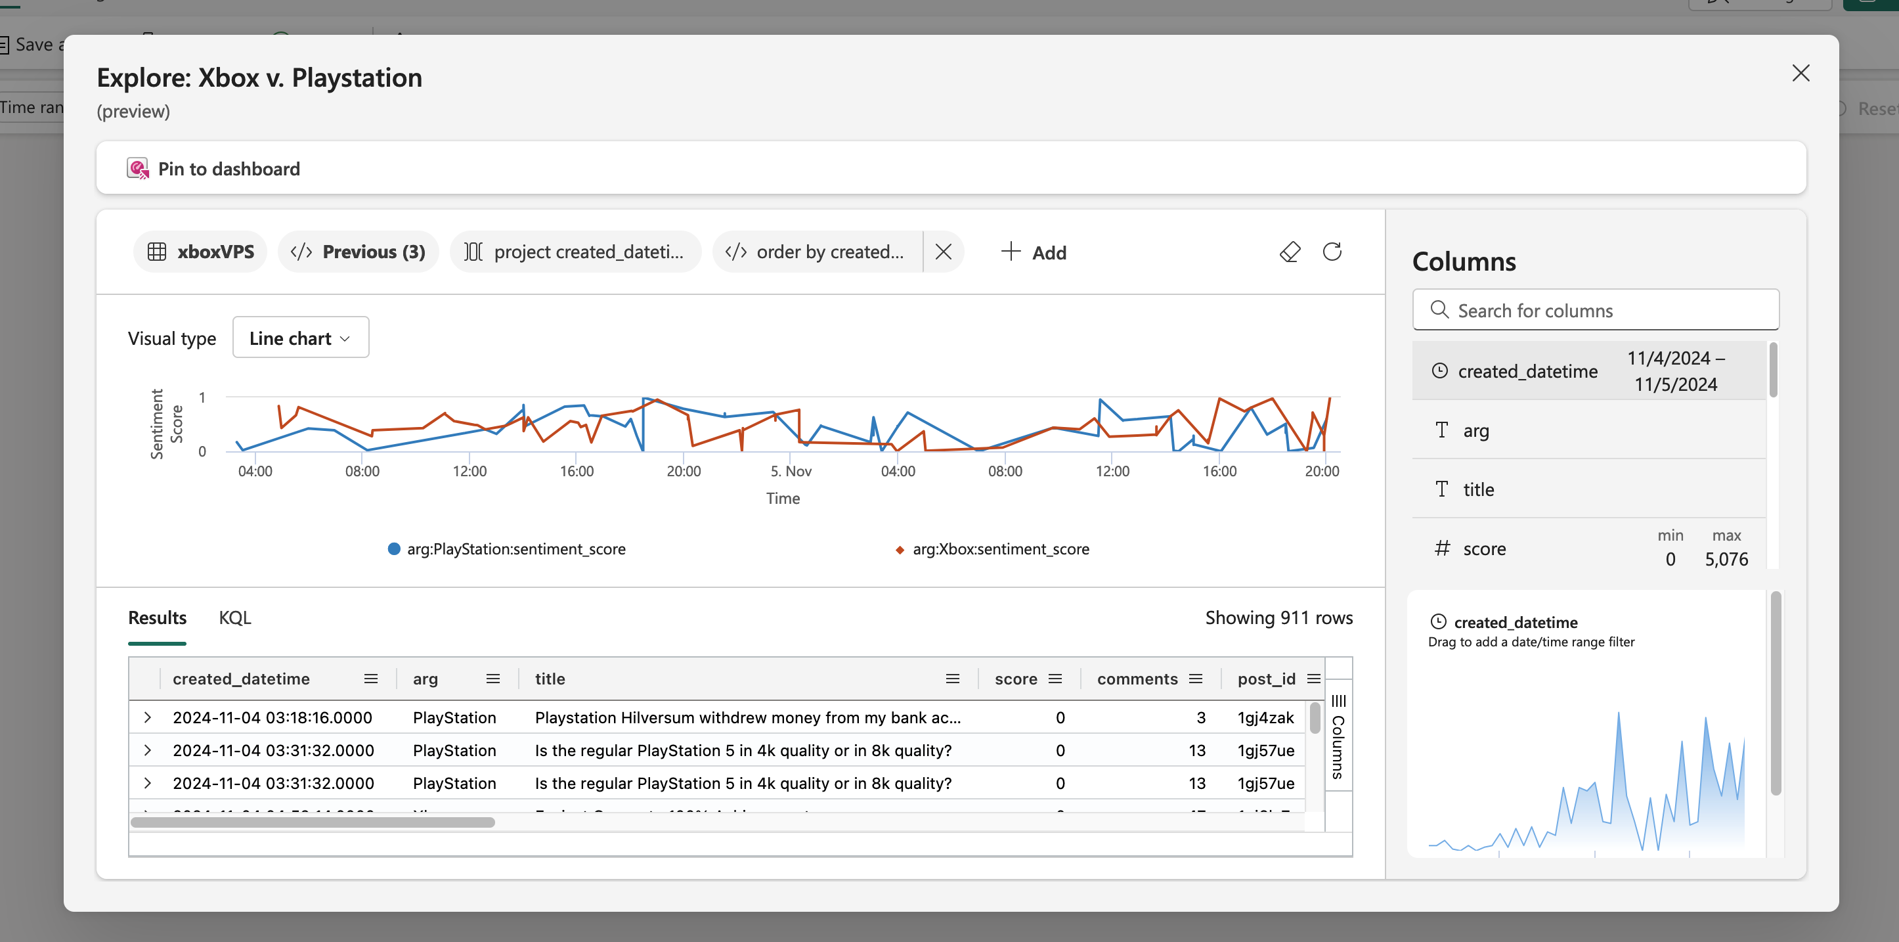
Task: Open the score column header menu
Action: tap(1055, 679)
